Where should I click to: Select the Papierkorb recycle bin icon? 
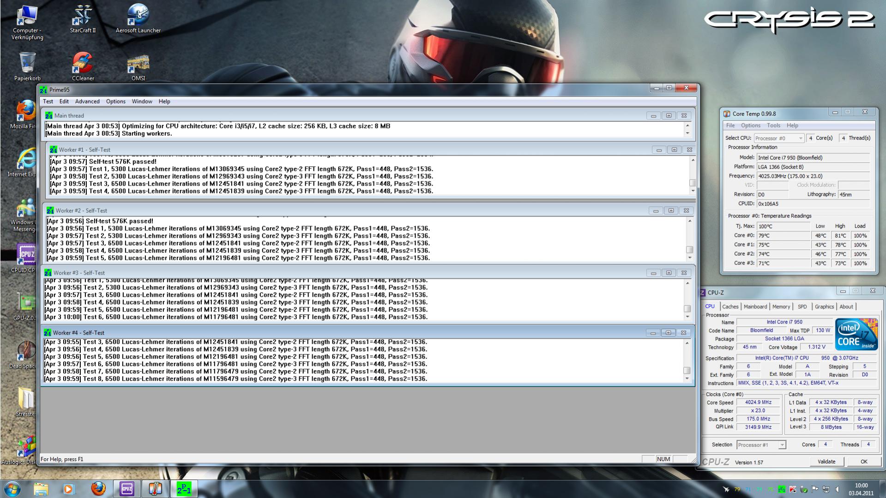(x=27, y=67)
